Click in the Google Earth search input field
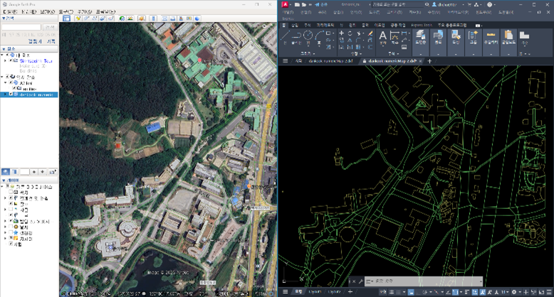The width and height of the screenshot is (554, 297). point(21,27)
